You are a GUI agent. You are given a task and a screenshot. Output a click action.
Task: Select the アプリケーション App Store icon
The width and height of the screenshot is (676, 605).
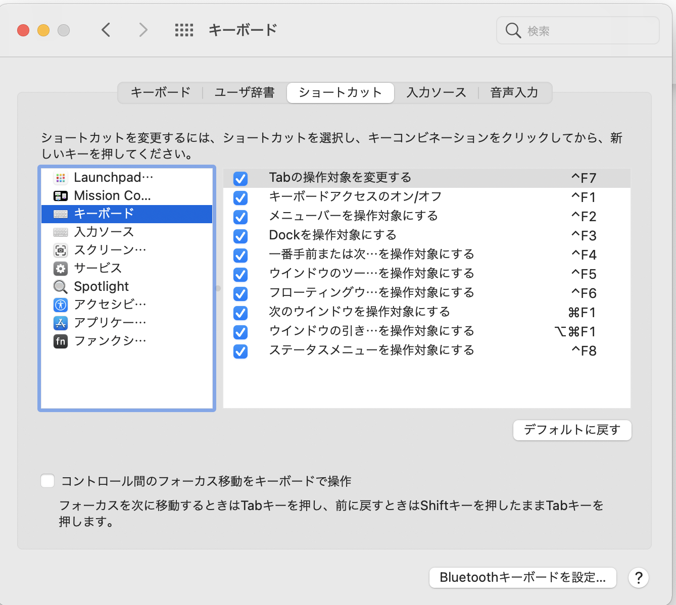coord(61,323)
